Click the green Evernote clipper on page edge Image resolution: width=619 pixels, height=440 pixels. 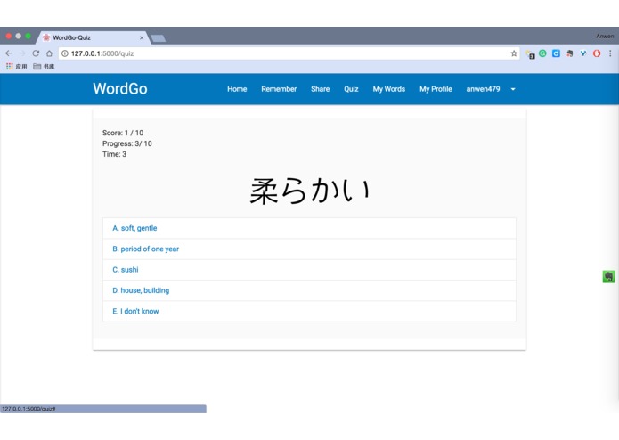608,277
